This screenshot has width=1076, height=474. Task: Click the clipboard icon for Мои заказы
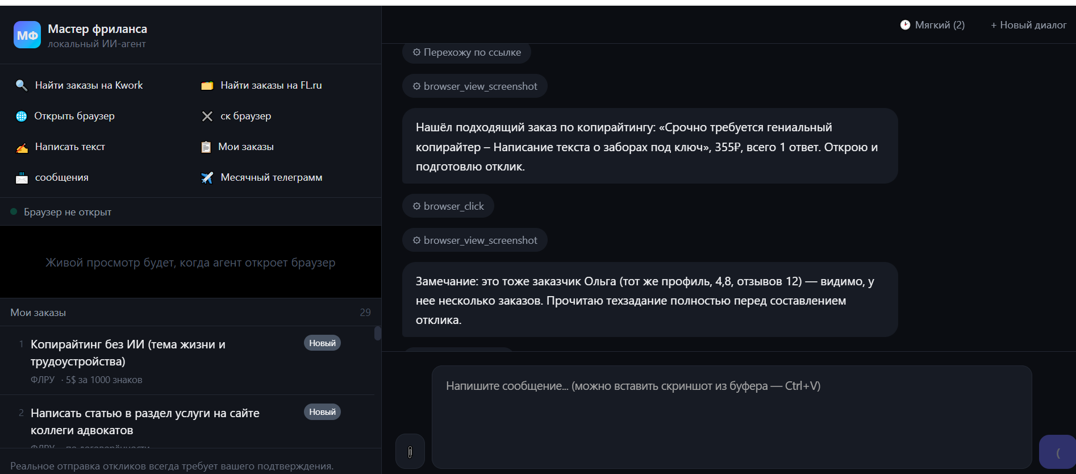[x=206, y=147]
